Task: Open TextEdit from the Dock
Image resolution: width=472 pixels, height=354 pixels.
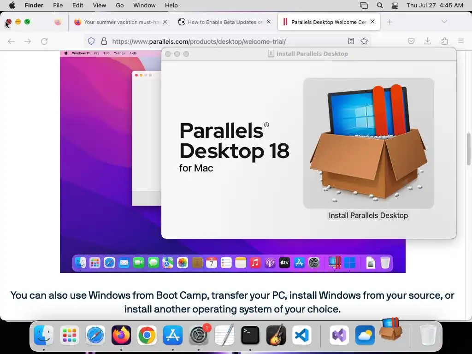Action: [x=224, y=335]
